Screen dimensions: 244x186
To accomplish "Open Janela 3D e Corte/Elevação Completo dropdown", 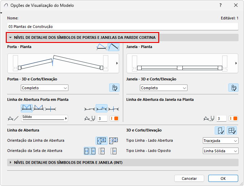I will [x=164, y=88].
